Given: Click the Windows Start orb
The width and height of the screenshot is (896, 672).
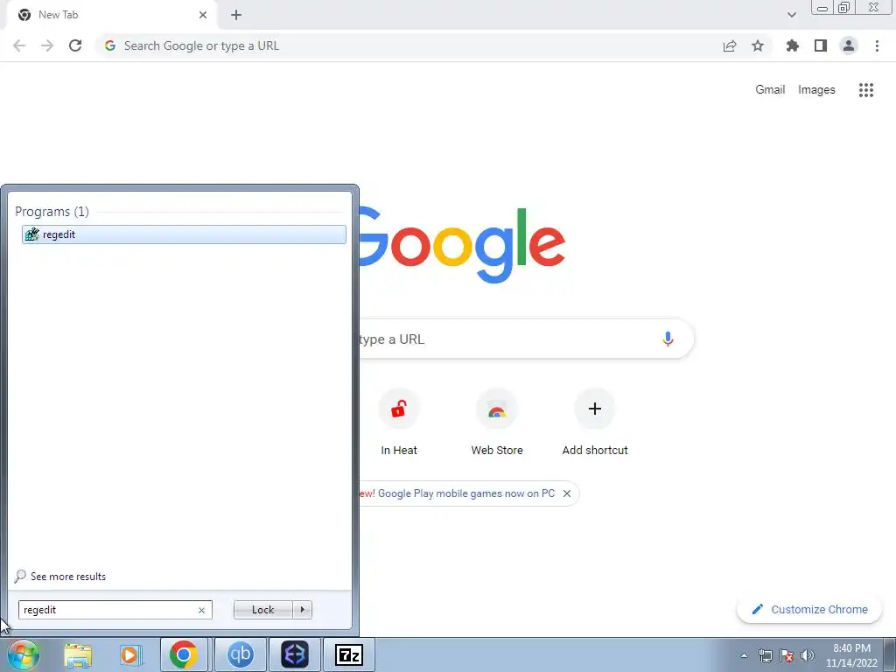Looking at the screenshot, I should pyautogui.click(x=24, y=654).
